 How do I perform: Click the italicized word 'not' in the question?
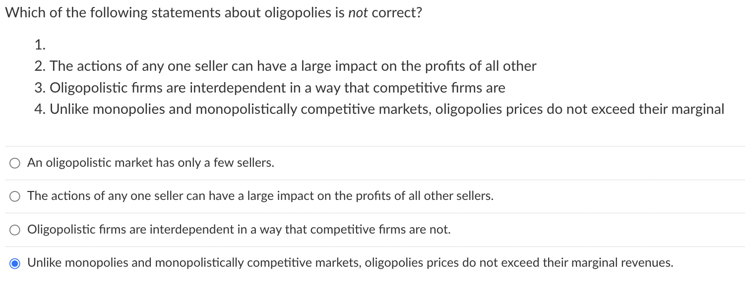point(359,12)
